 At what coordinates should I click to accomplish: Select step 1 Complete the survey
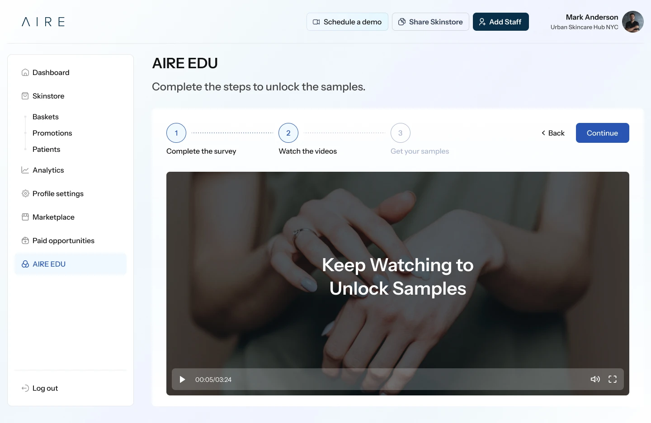pos(176,133)
